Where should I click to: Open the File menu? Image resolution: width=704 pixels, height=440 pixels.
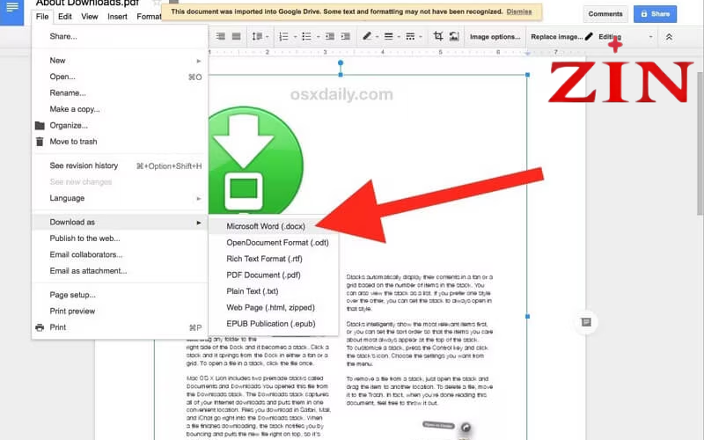42,17
